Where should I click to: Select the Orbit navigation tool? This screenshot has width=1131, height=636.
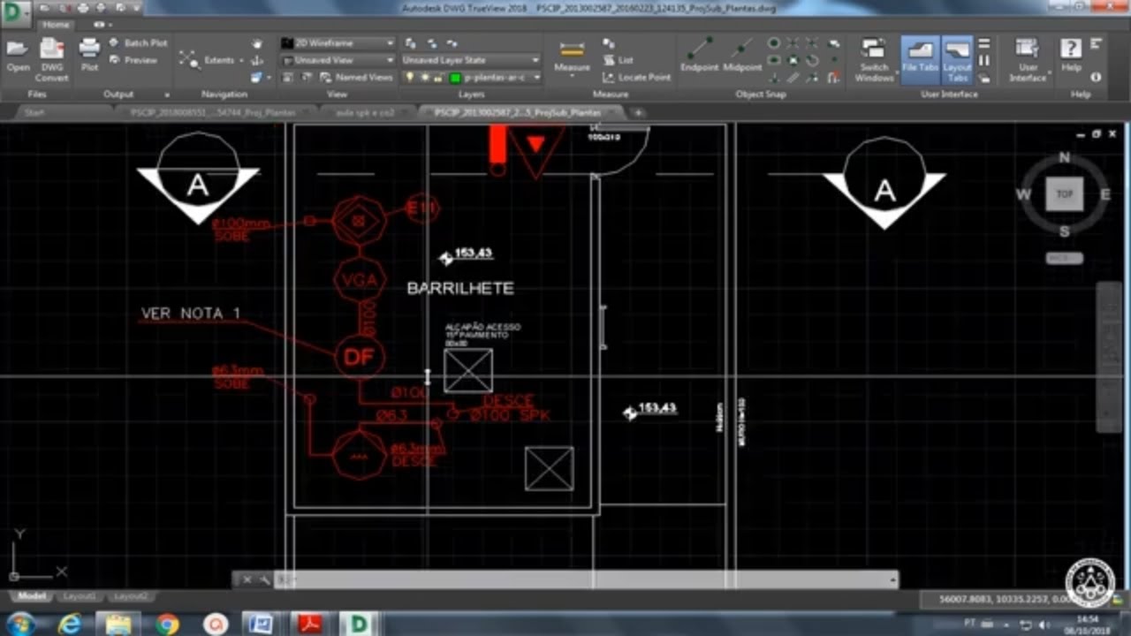257,60
